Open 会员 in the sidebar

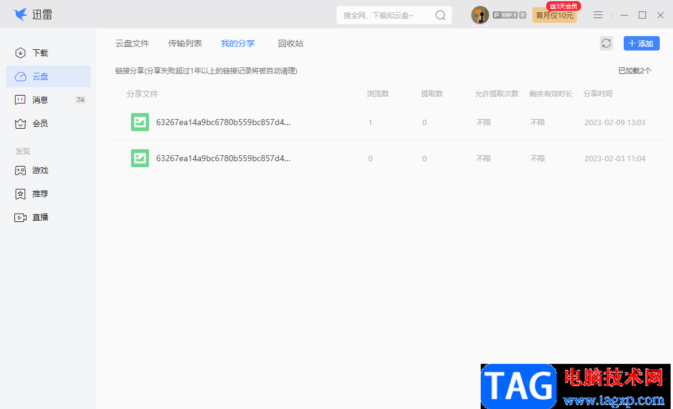[48, 124]
